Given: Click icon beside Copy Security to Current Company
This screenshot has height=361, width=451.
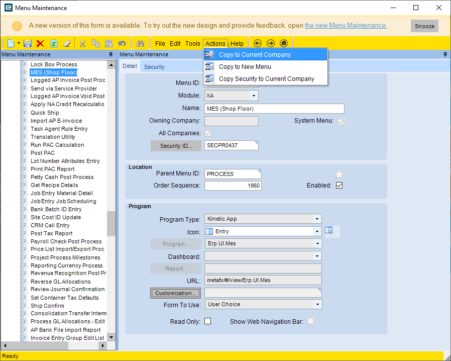Looking at the screenshot, I should (x=209, y=78).
